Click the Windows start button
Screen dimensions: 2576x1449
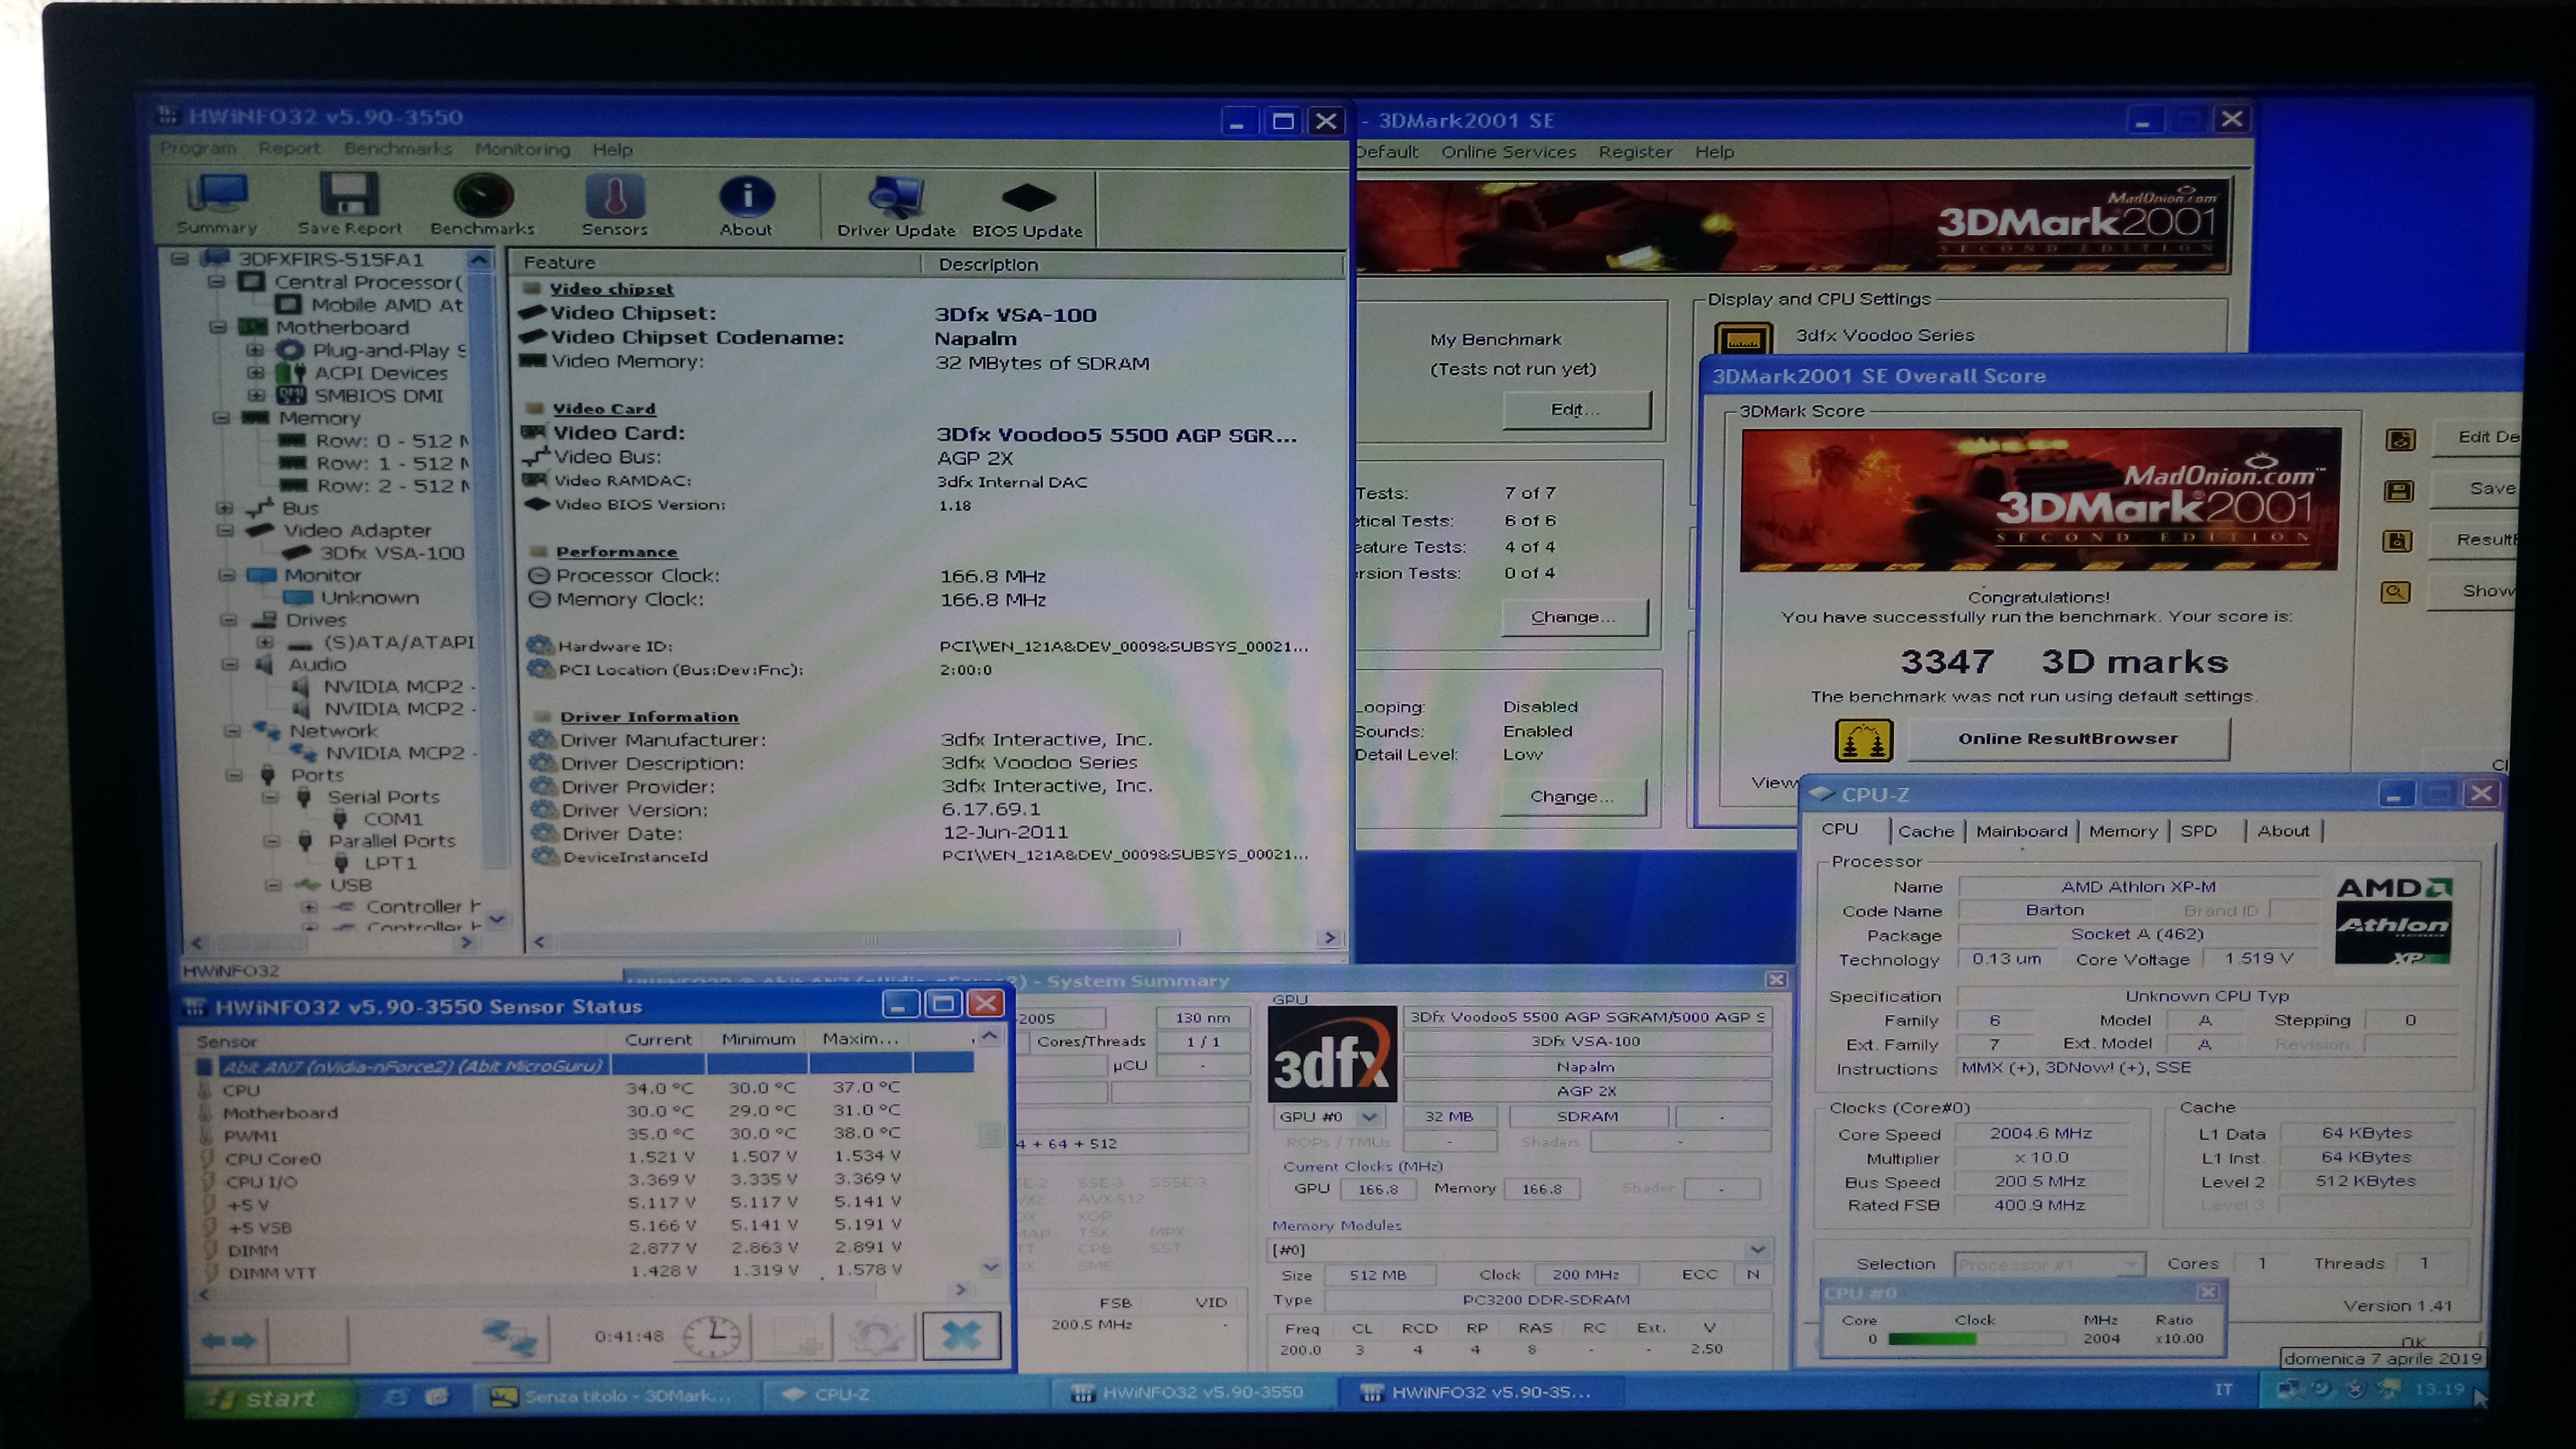[x=268, y=1397]
